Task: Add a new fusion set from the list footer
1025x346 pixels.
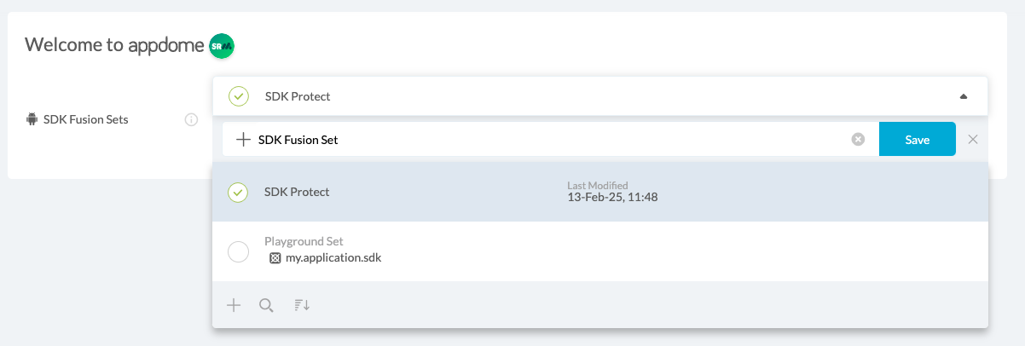Action: (x=234, y=305)
